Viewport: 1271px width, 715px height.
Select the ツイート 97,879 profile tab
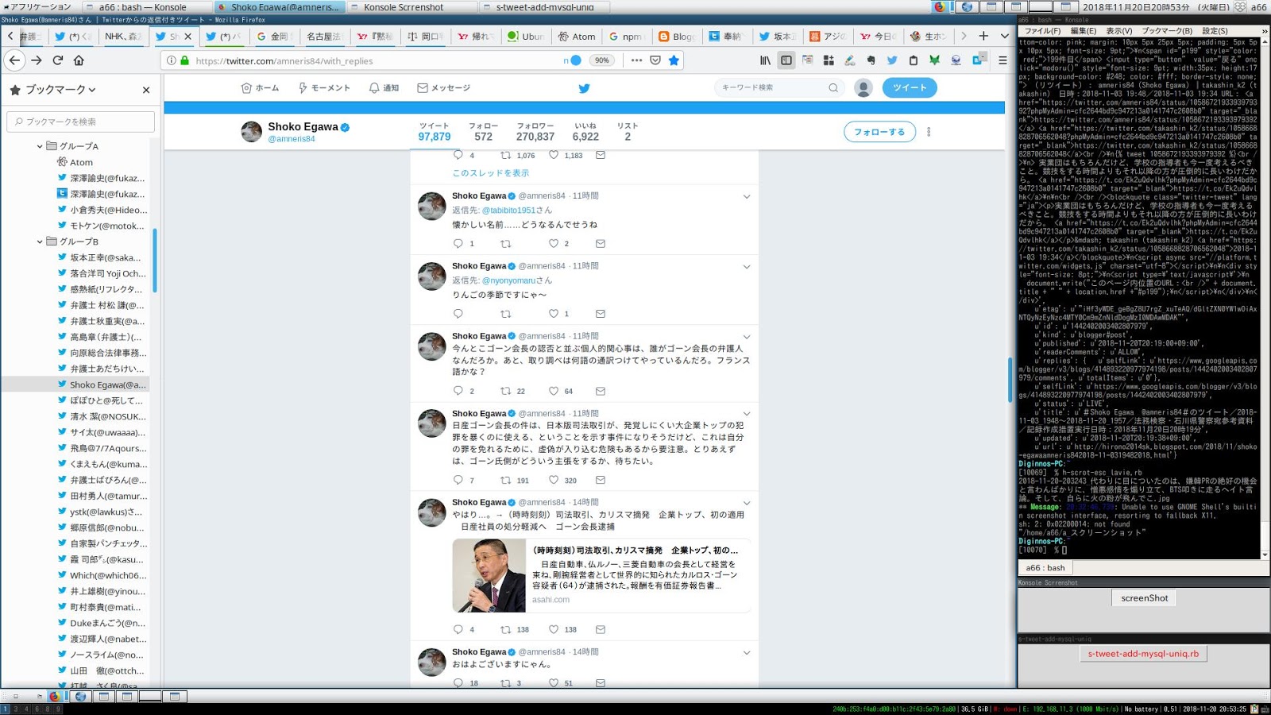(435, 132)
